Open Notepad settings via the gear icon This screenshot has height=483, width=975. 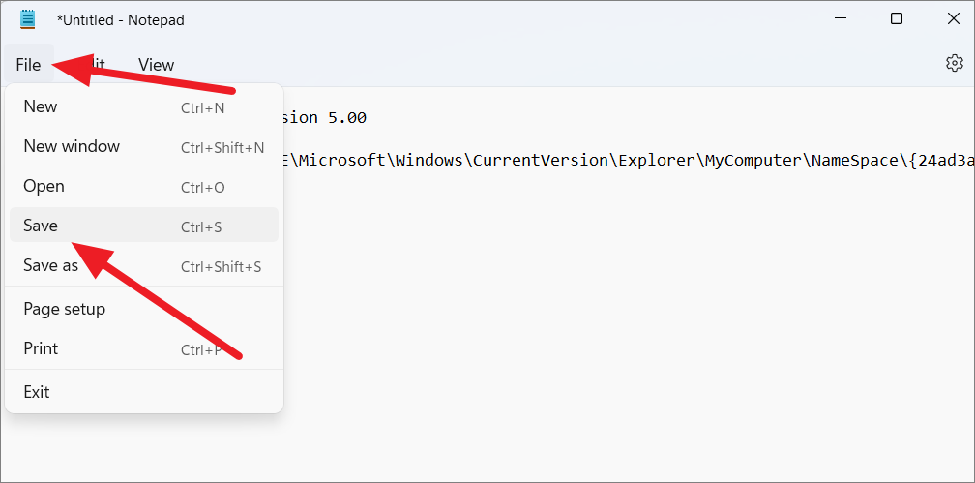point(954,63)
